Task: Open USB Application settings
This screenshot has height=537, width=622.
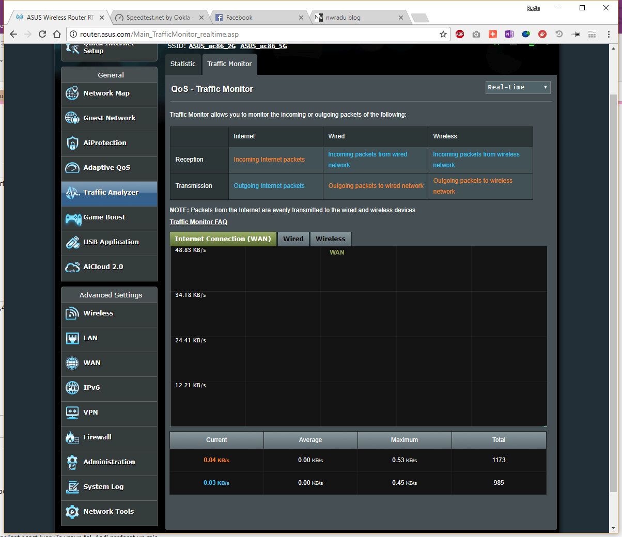Action: [x=109, y=242]
